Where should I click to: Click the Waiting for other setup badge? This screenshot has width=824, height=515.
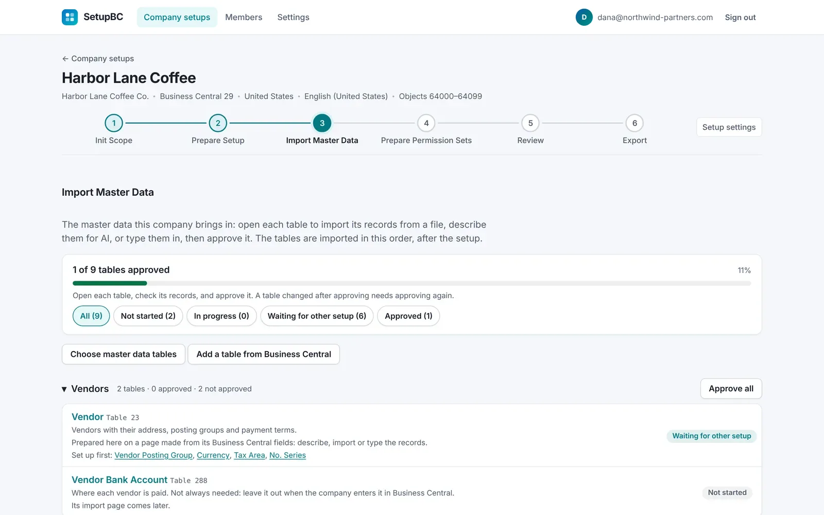click(712, 436)
